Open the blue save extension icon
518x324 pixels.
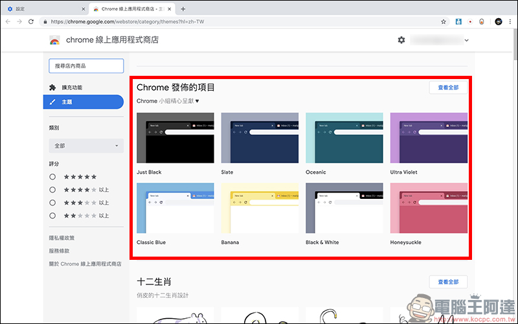pos(458,22)
